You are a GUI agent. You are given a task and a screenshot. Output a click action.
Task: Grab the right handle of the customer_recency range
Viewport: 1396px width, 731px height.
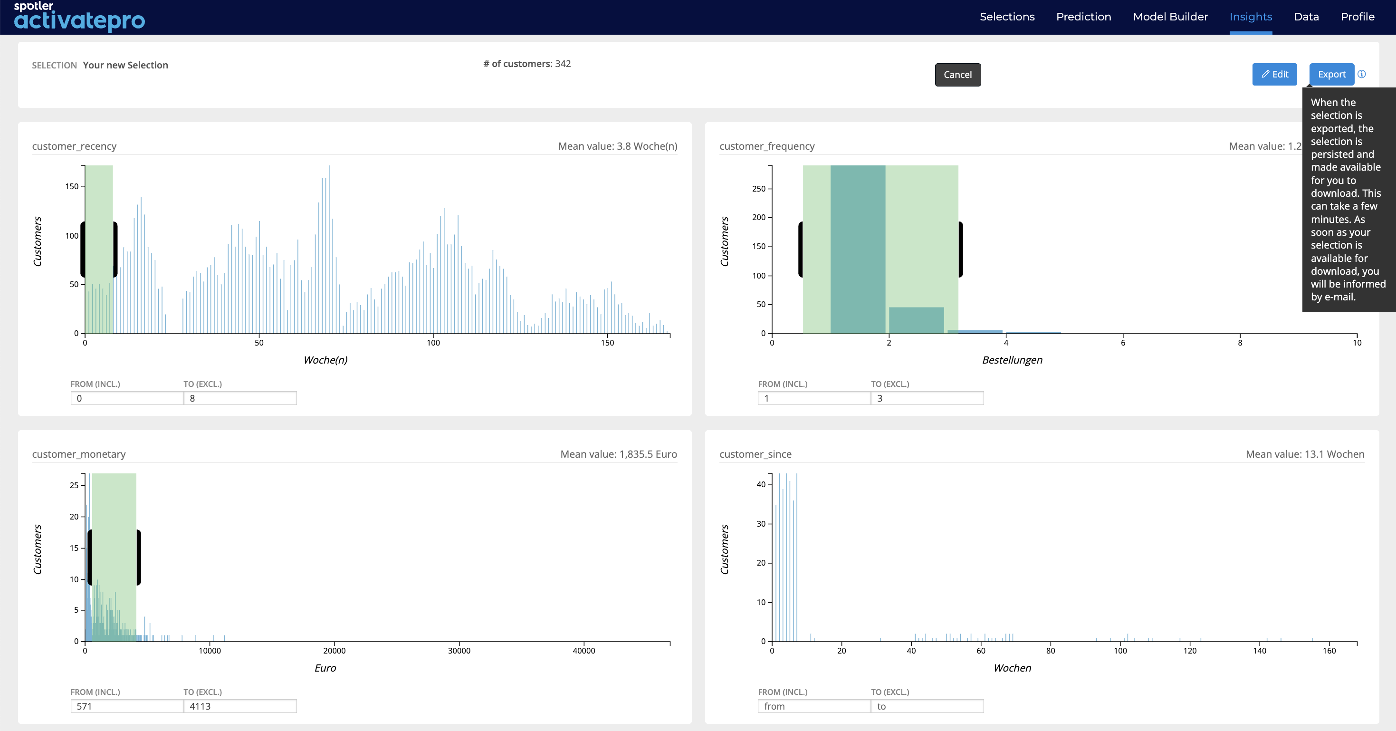(x=115, y=250)
